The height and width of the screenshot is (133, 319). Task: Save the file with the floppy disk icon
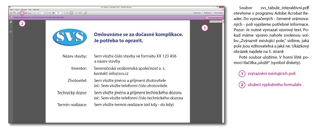22,13
